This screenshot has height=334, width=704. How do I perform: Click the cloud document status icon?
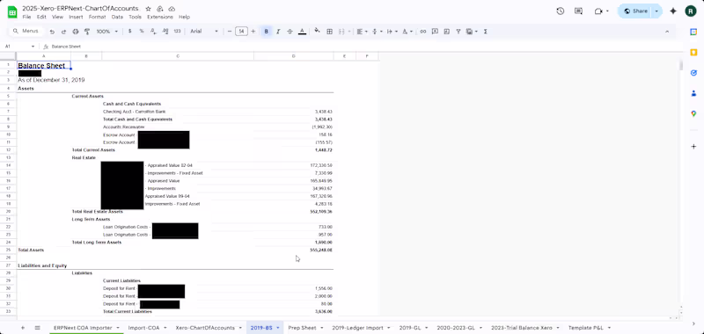tap(172, 9)
